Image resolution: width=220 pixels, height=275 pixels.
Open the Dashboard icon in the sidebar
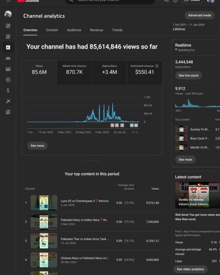tap(8, 26)
